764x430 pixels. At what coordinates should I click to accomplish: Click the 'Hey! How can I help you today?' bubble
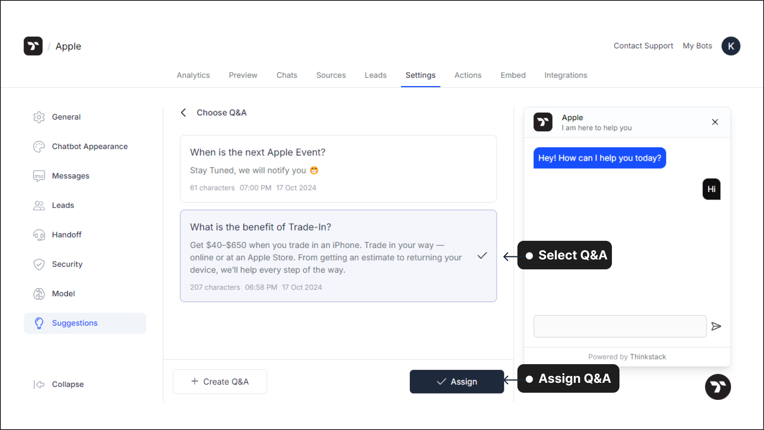(x=600, y=158)
